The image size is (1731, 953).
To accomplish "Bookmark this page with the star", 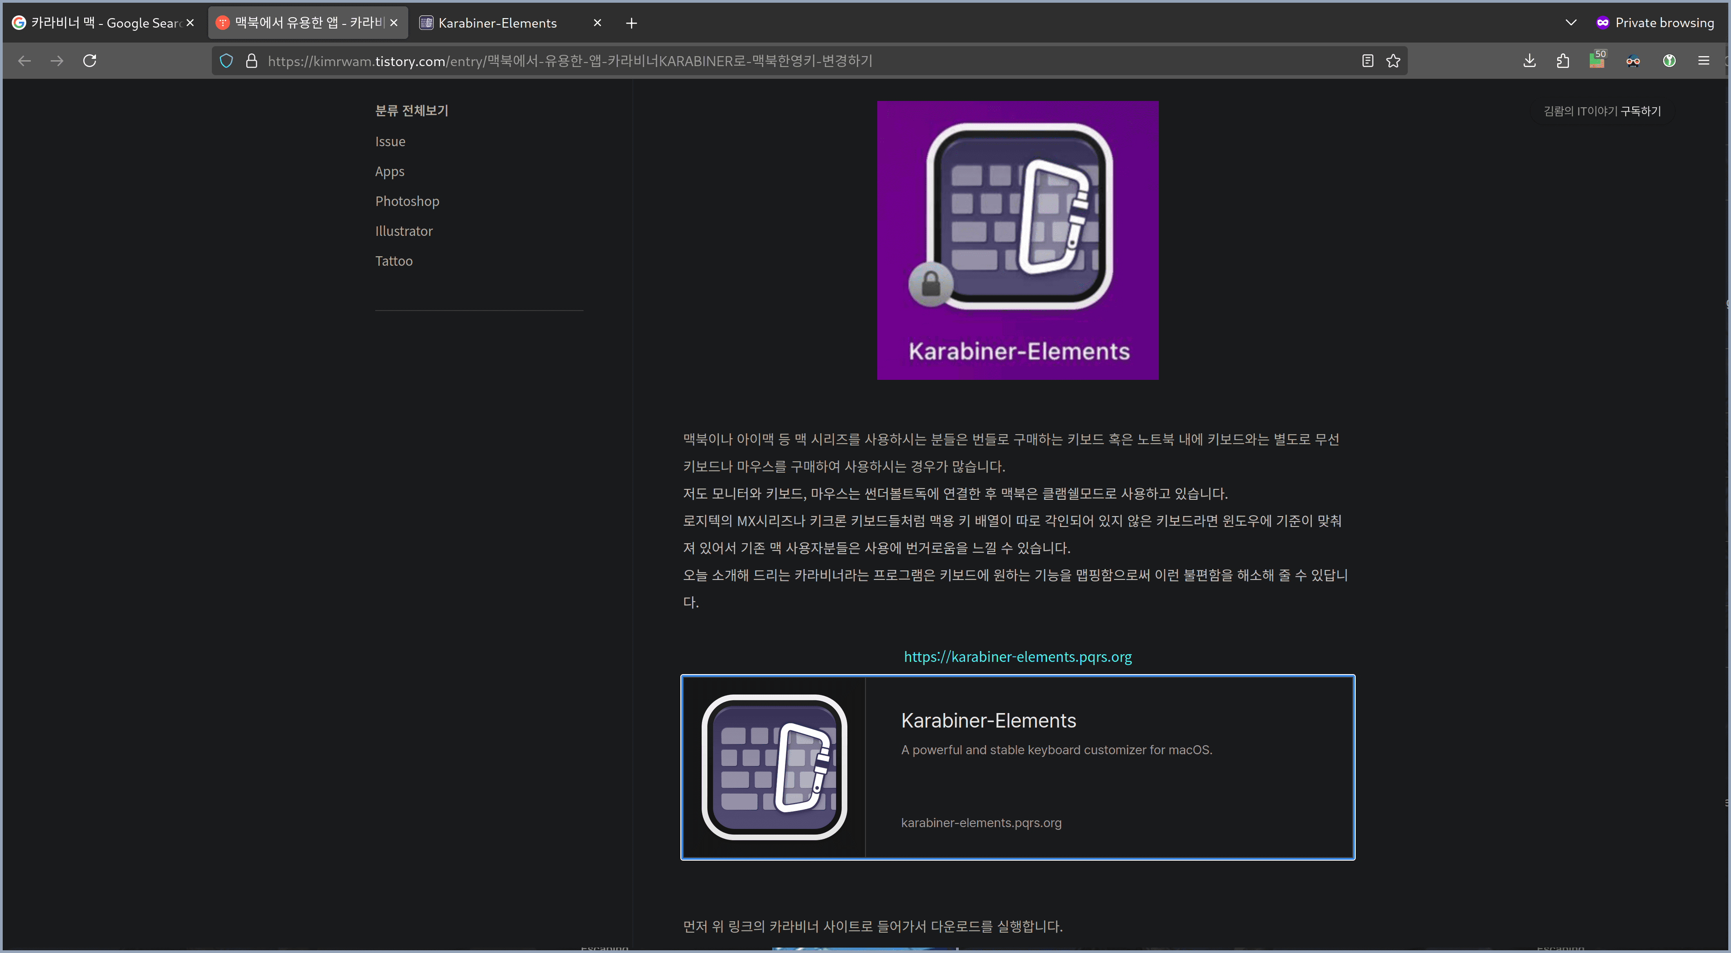I will click(1393, 61).
